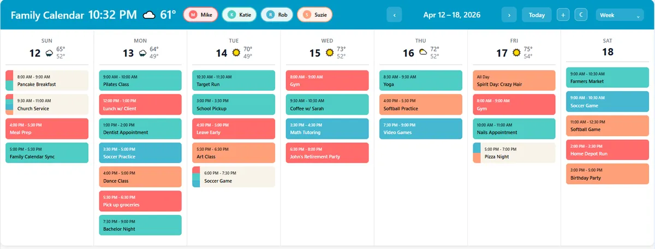Open Coffee w/ Sarah event
Viewport: 655px width, 249px height.
point(327,104)
